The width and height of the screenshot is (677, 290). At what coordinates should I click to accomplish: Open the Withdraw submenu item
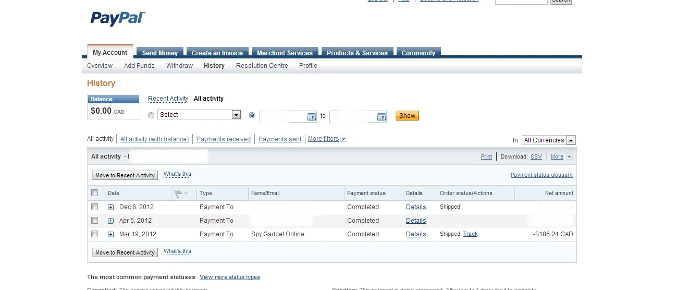pyautogui.click(x=179, y=66)
